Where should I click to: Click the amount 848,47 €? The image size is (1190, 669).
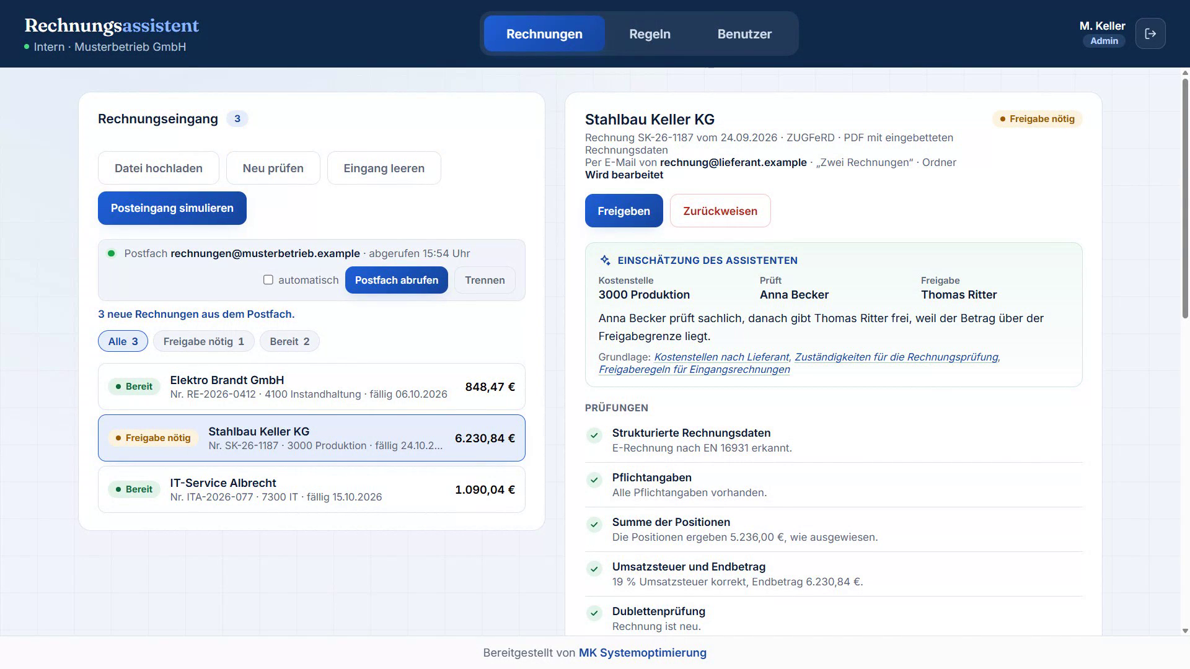click(490, 387)
